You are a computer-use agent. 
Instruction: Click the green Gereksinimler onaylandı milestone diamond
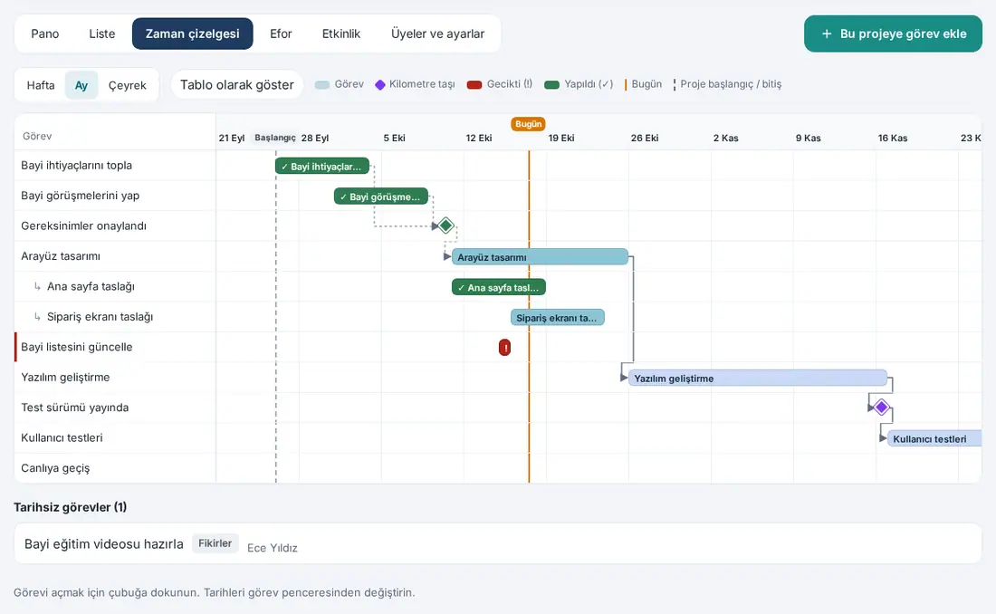click(x=445, y=225)
